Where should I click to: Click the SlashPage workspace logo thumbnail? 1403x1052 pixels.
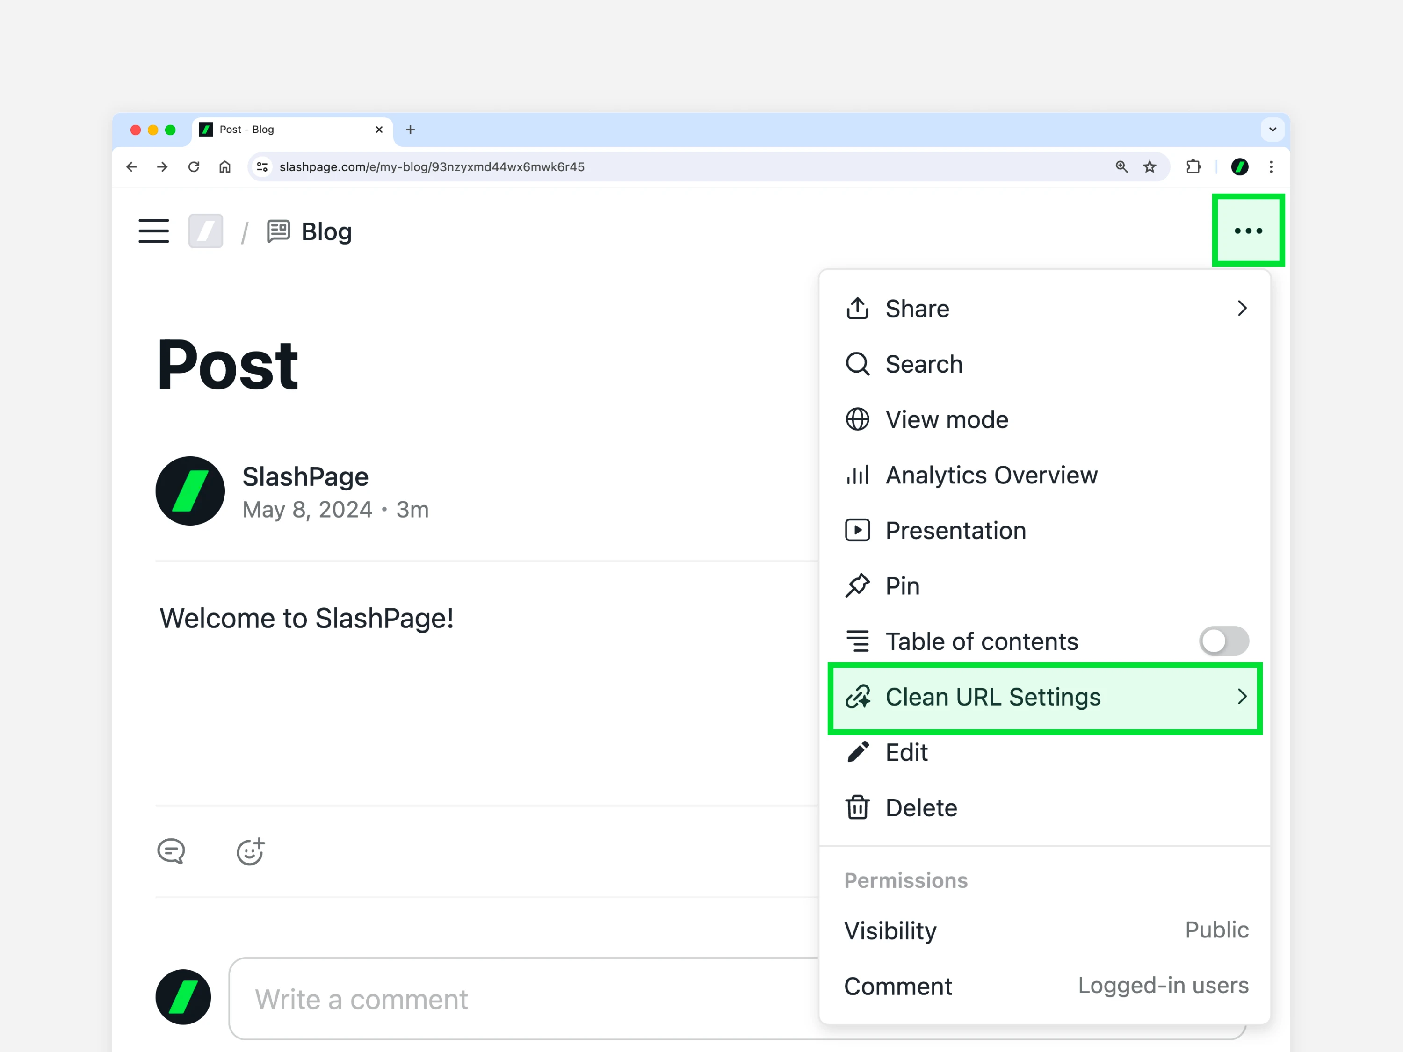coord(205,231)
